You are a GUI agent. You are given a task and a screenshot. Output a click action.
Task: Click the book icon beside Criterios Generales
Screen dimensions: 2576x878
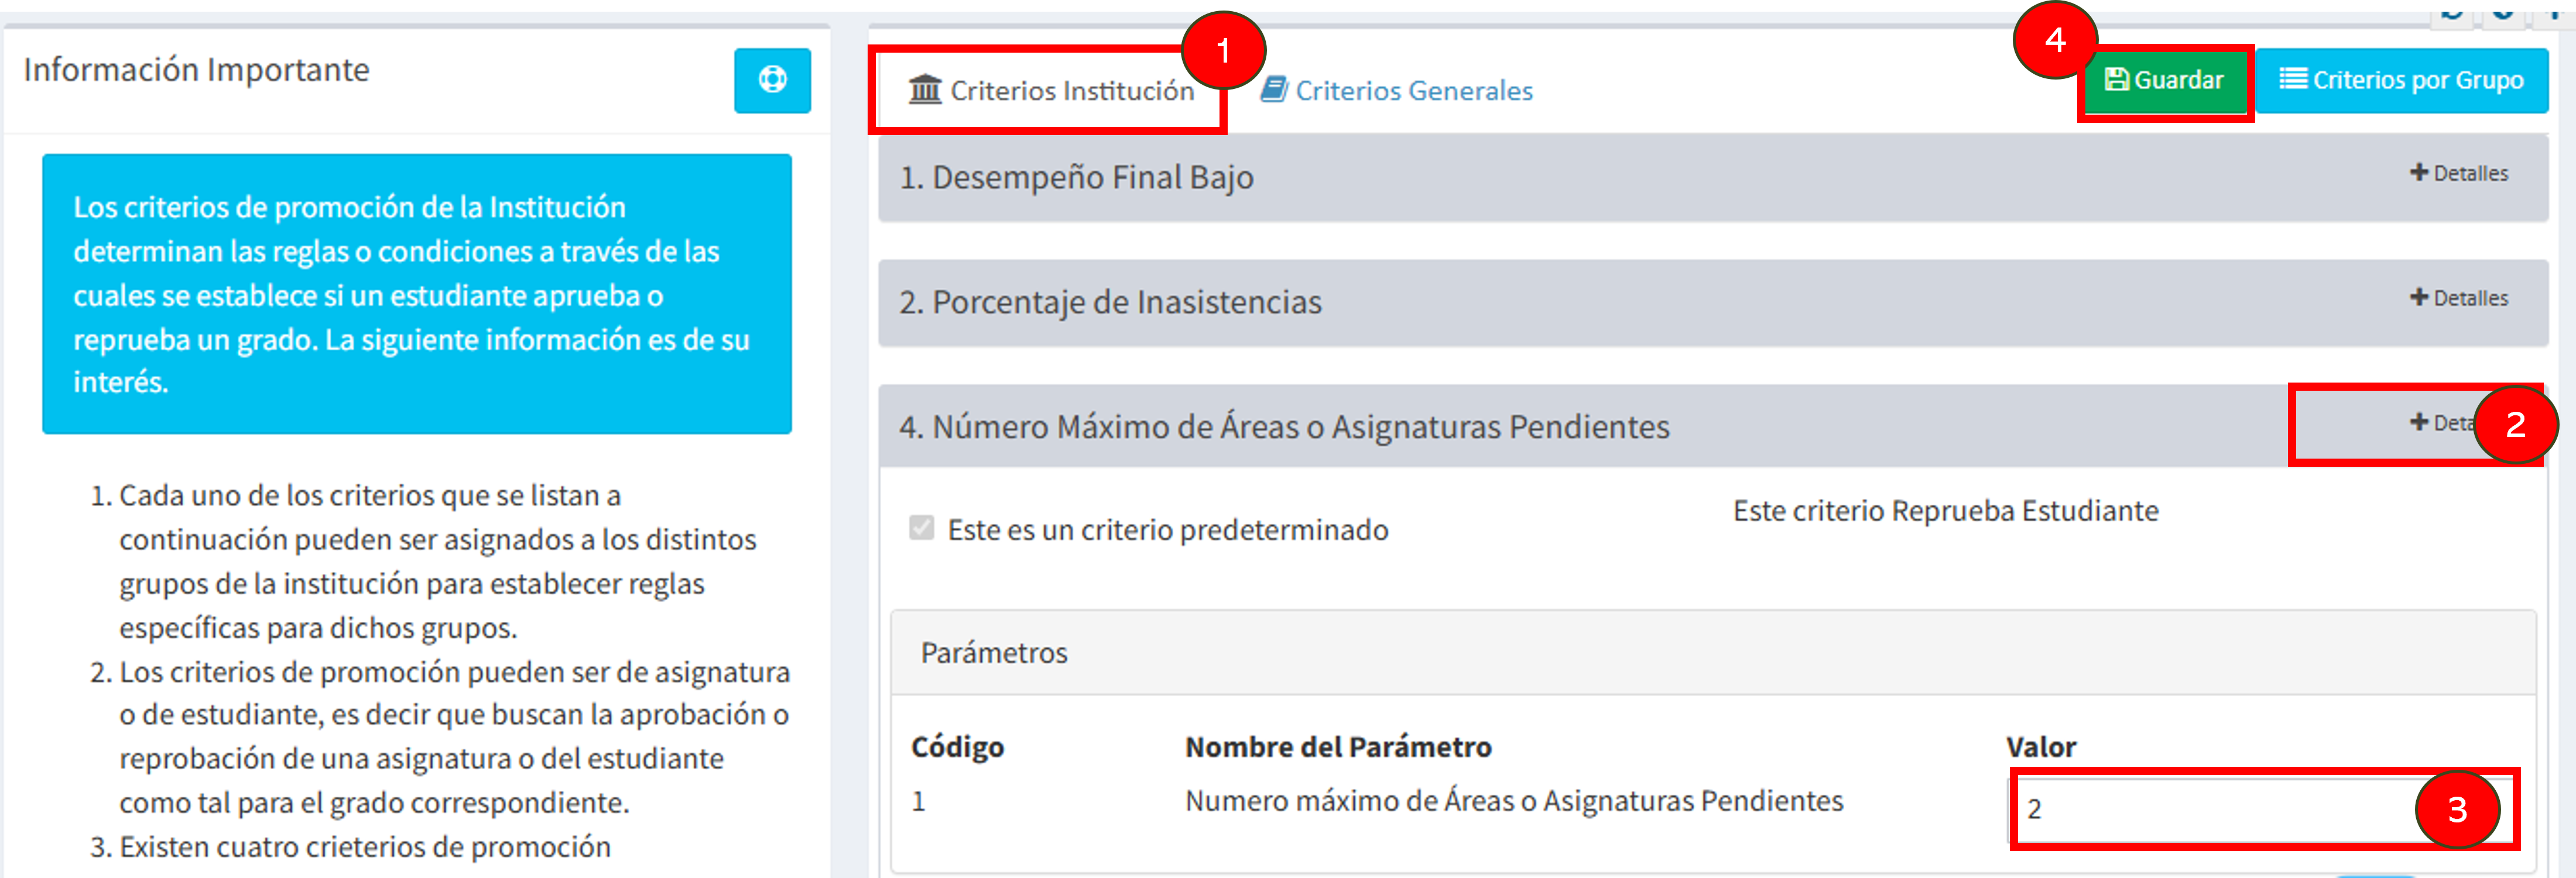click(x=1274, y=90)
